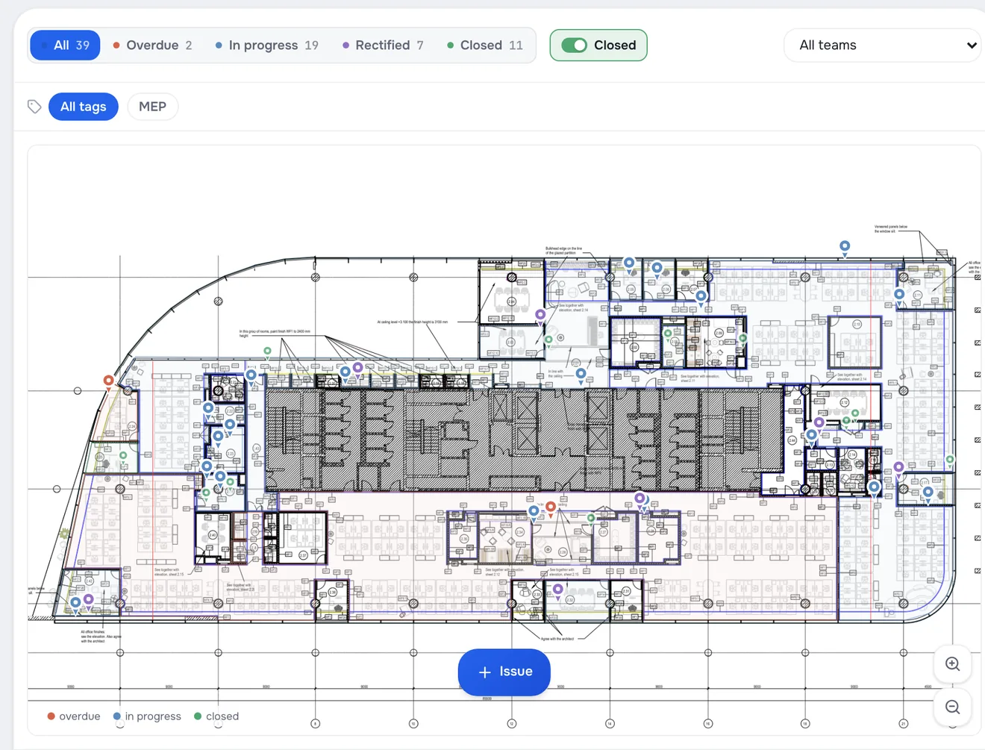985x750 pixels.
Task: Select the lone blue pin above the plan's top wall
Action: tap(845, 248)
